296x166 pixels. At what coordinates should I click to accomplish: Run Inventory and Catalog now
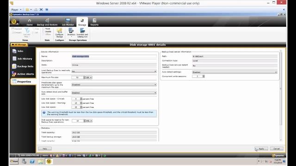[x=82, y=33]
